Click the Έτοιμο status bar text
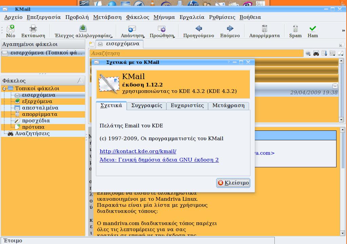The height and width of the screenshot is (244, 347). click(13, 241)
